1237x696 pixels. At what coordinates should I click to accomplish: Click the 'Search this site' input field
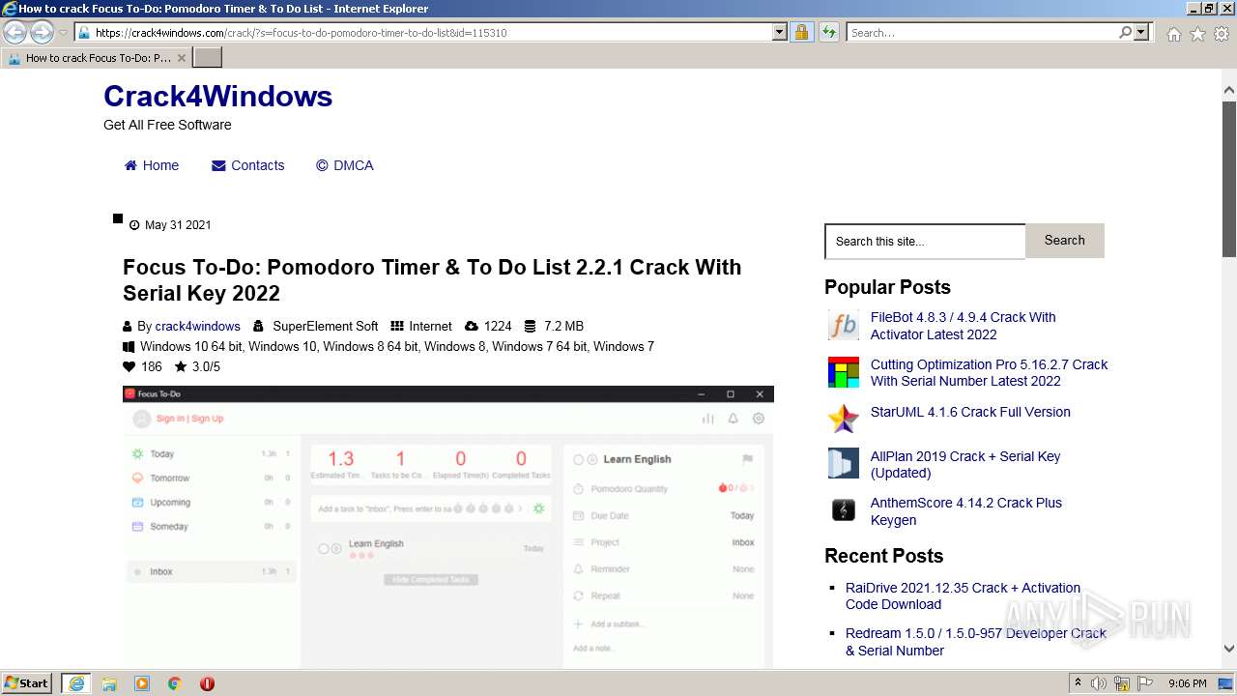[925, 242]
